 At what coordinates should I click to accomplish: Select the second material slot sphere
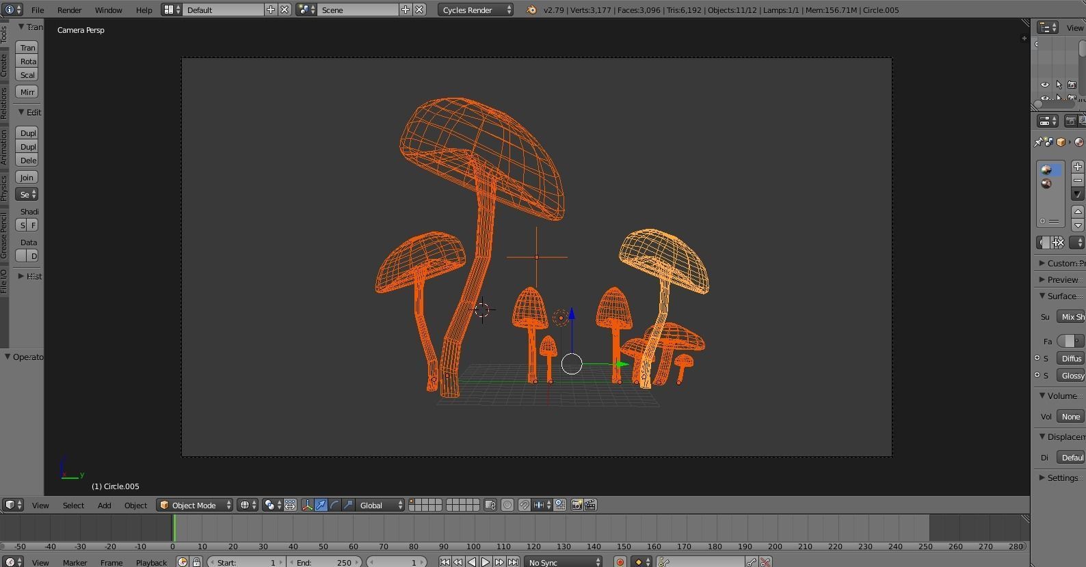(1046, 184)
